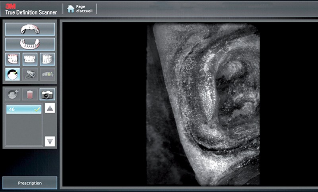Click the greyed-out arch review icon
Viewport: 318px width, 192px height.
pos(47,74)
